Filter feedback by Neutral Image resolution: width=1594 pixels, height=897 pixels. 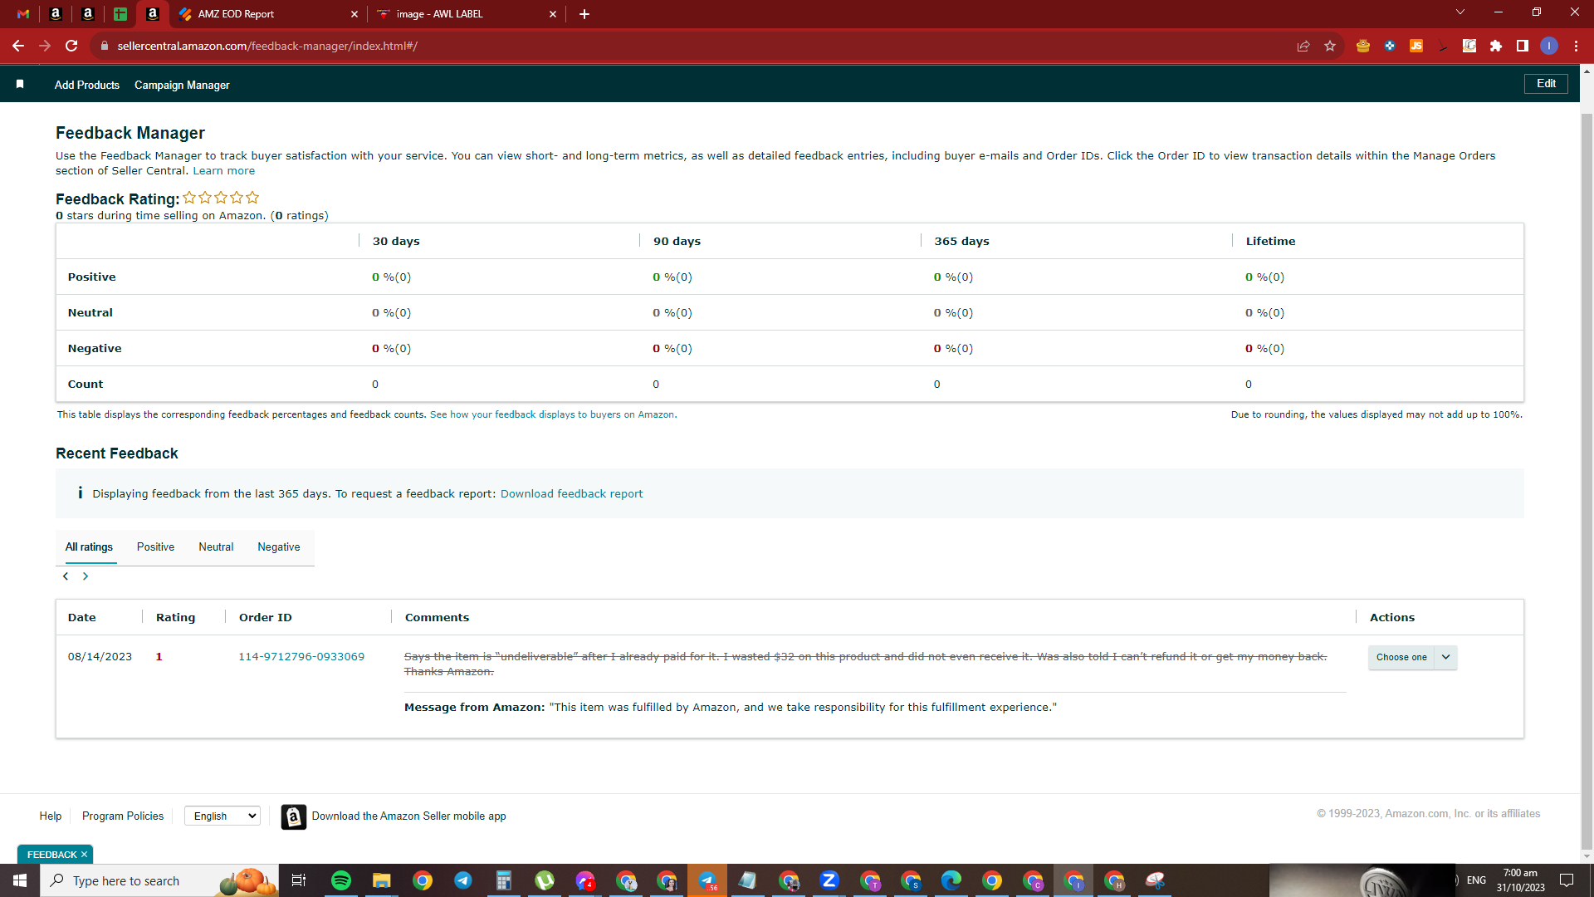(216, 547)
